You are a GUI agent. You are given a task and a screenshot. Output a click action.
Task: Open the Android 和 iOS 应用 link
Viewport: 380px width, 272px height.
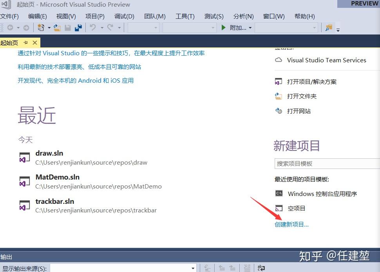click(x=76, y=80)
